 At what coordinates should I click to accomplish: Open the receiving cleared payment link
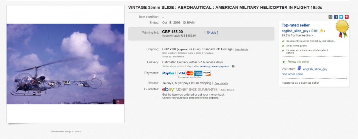215,66
